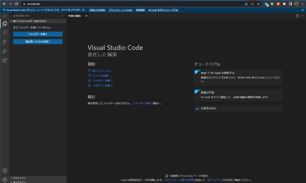This screenshot has height=183, width=306.
Task: Click the share page icon in address bar
Action: pyautogui.click(x=252, y=4)
